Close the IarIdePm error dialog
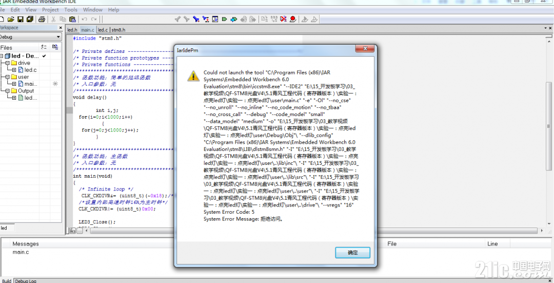 [x=365, y=48]
